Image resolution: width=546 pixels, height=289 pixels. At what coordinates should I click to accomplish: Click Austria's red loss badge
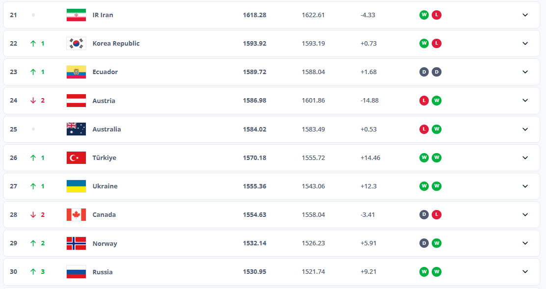424,101
